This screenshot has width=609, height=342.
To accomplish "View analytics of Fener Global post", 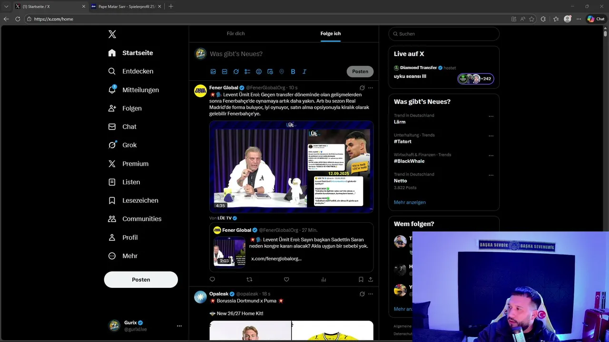I will click(x=324, y=279).
